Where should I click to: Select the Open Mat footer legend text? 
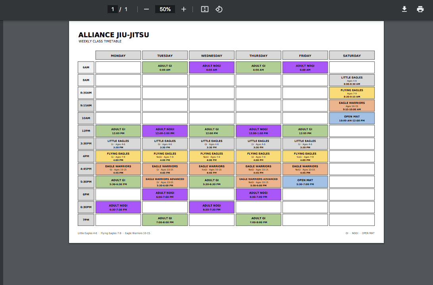pos(368,233)
